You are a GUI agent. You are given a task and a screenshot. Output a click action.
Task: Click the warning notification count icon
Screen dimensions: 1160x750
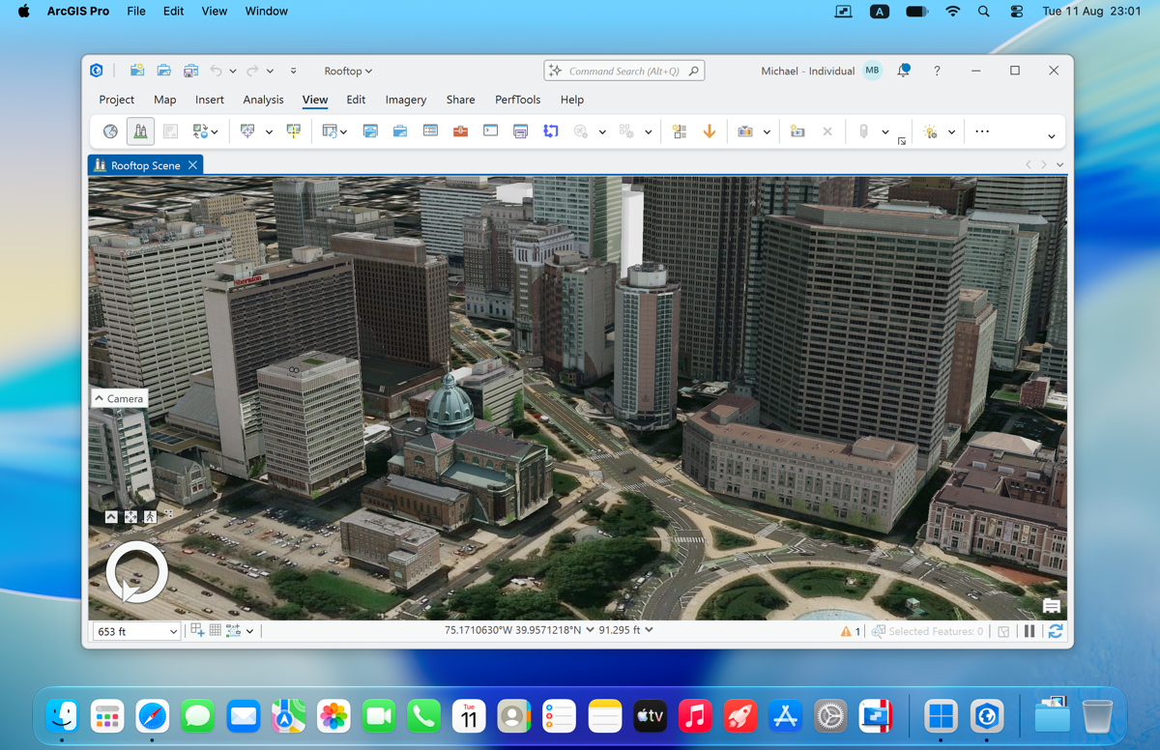851,631
